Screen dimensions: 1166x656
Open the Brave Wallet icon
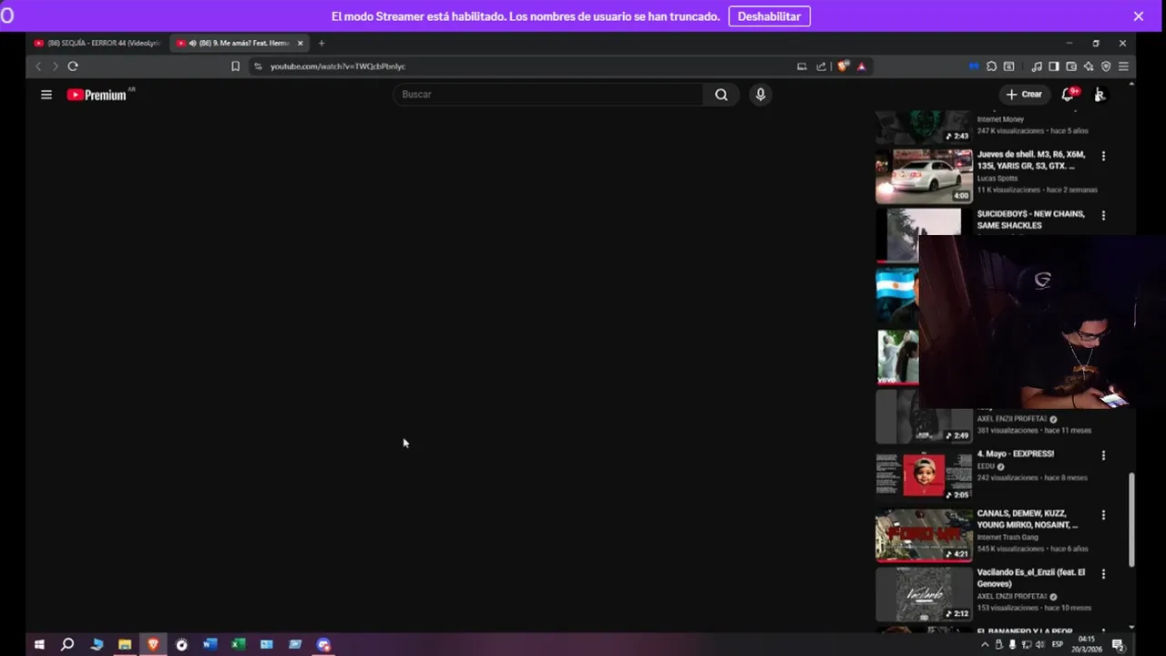click(1071, 66)
